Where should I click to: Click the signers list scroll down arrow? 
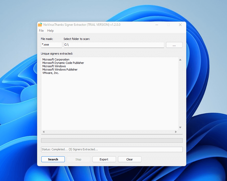[x=180, y=127]
